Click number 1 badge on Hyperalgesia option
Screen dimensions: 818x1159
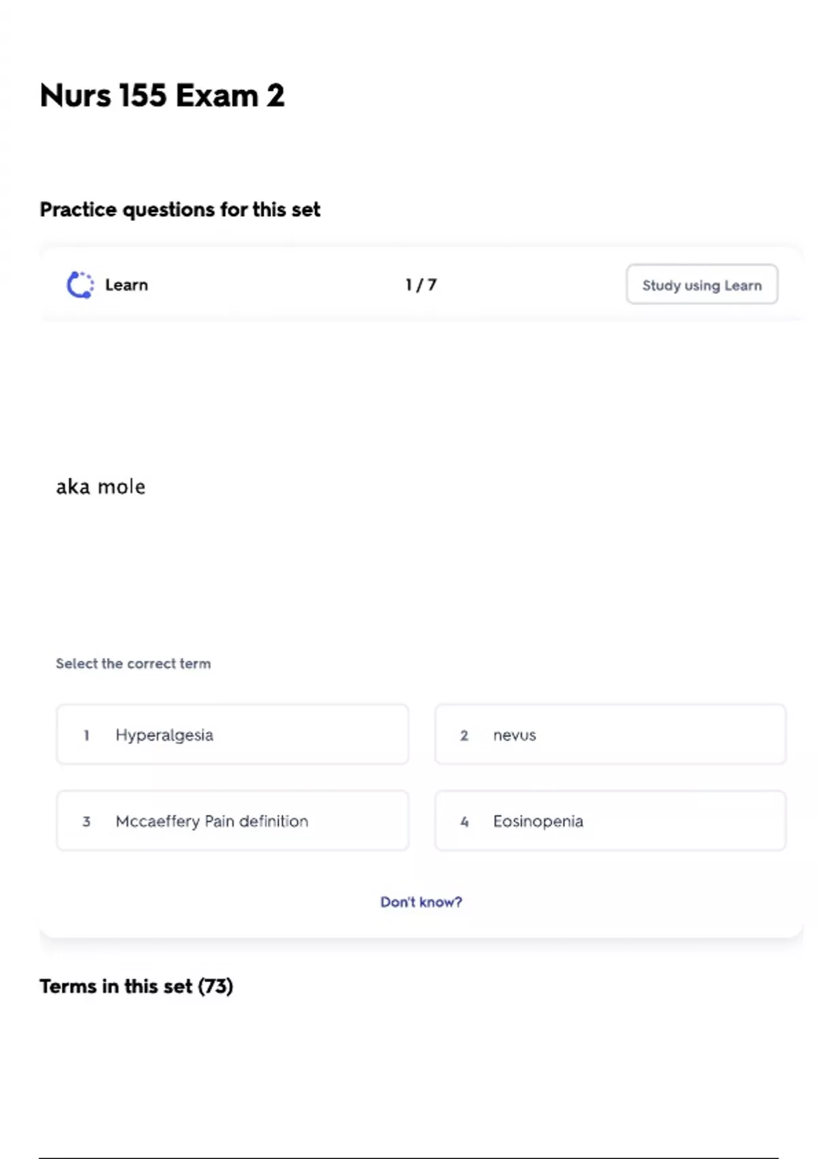click(87, 736)
